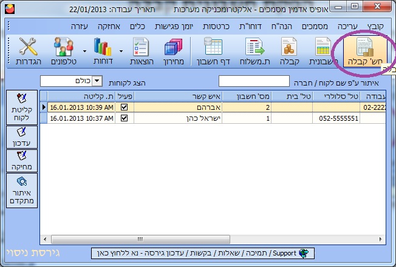
Task: Open the הצג לקוחות combo box showing כולם
Action: (71, 81)
